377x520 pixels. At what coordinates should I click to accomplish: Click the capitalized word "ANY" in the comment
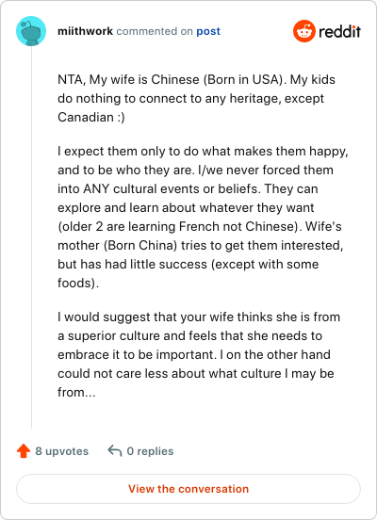pos(96,188)
